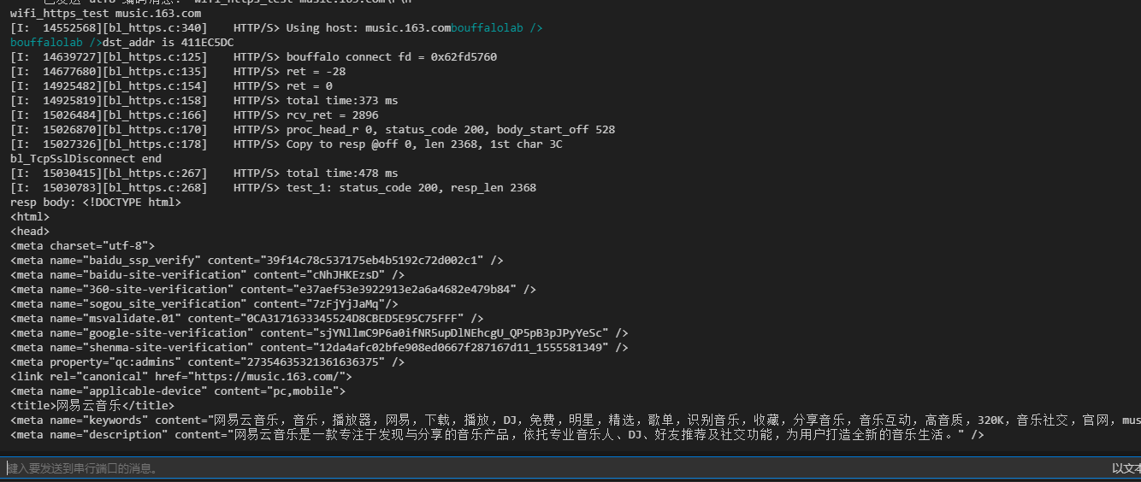
Task: Click the 'bl_TcpSslDisconnect end' line
Action: [x=86, y=159]
